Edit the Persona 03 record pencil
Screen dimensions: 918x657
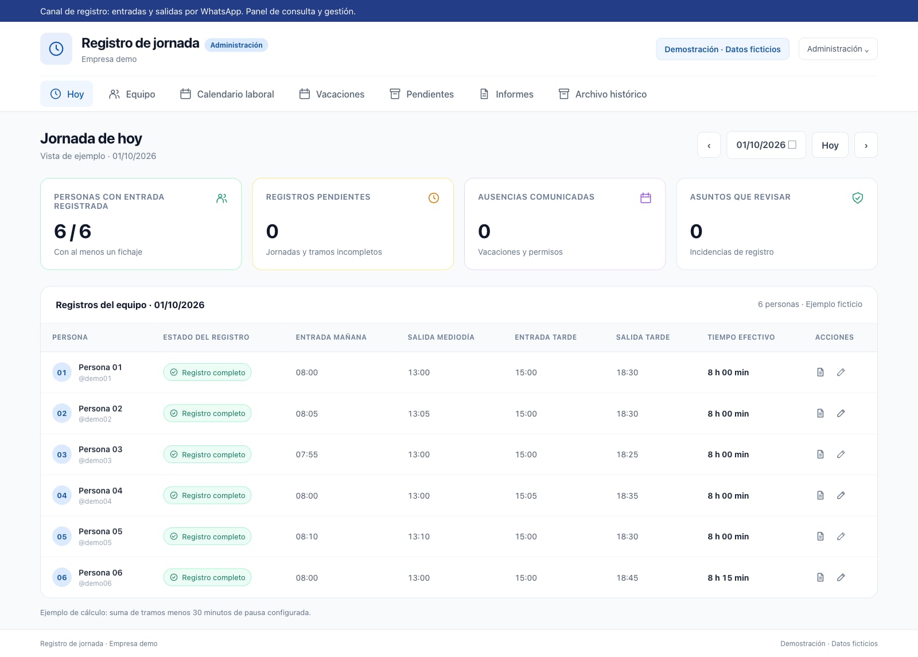click(841, 454)
